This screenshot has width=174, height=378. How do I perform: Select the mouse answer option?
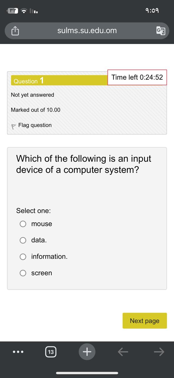[x=23, y=224]
